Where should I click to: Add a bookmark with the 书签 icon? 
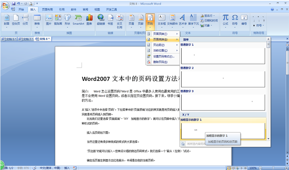[x=110, y=20]
